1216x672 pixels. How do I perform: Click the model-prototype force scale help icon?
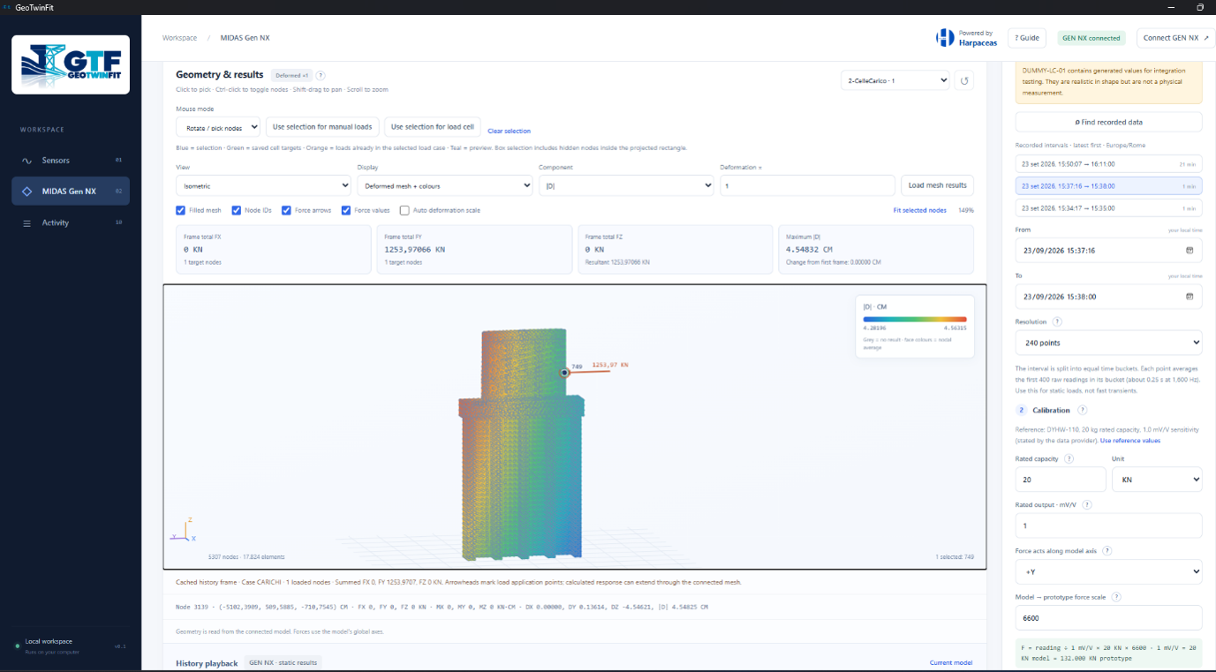[x=1116, y=597]
